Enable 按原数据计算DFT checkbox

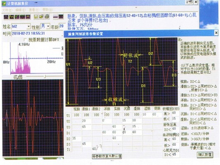tap(26, 40)
